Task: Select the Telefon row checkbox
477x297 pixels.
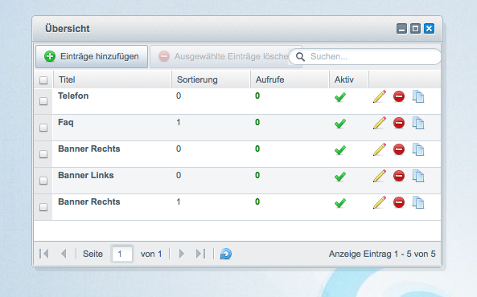Action: [43, 101]
